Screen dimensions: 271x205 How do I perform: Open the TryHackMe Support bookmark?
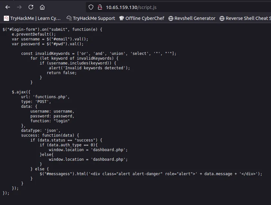pyautogui.click(x=91, y=18)
